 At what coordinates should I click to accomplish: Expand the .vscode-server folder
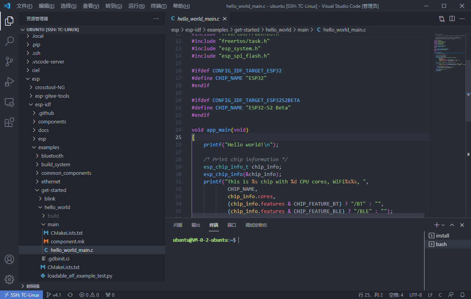click(x=92, y=62)
